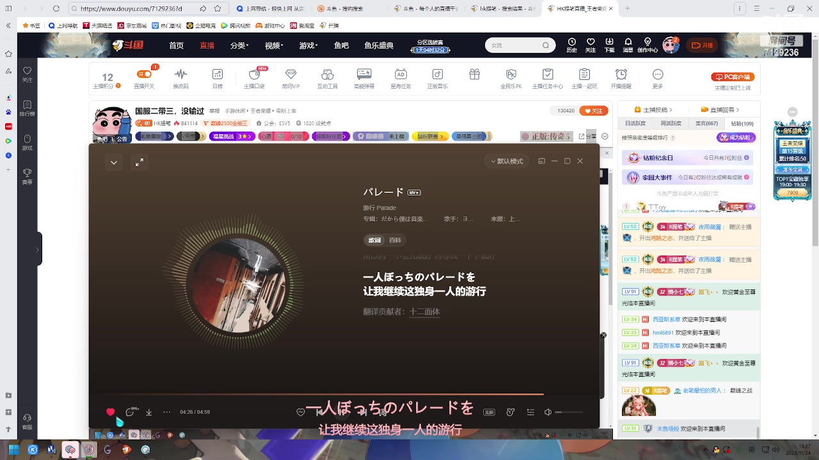Expand the left sidebar edge arrow
Viewport: 819px width, 460px height.
(x=37, y=250)
